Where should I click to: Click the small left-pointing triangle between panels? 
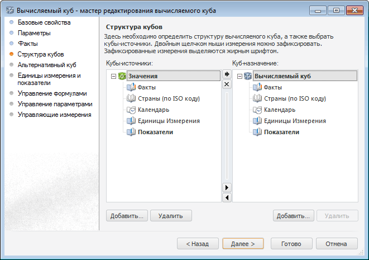coord(227,197)
